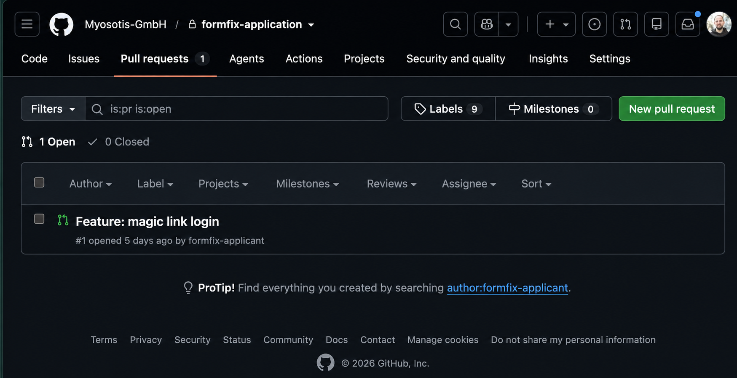737x378 pixels.
Task: Open Feature: magic link login pull request
Action: [x=147, y=221]
